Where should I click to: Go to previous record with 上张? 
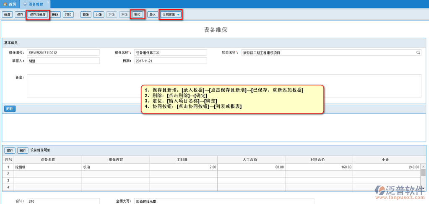click(x=99, y=15)
